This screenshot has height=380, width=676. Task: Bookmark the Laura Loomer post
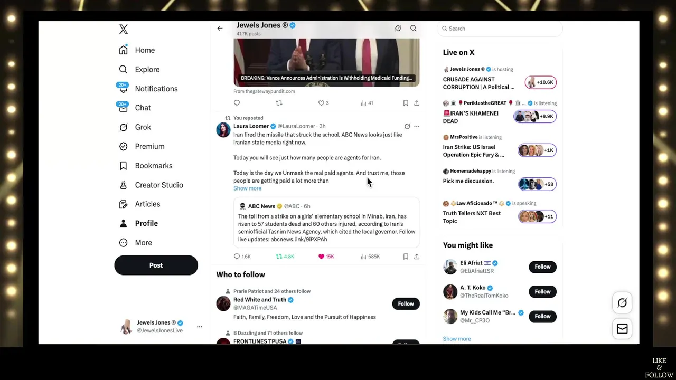pos(406,256)
